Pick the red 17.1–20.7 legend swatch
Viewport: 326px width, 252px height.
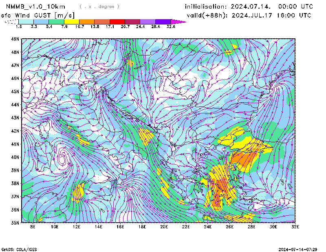[x=117, y=21]
